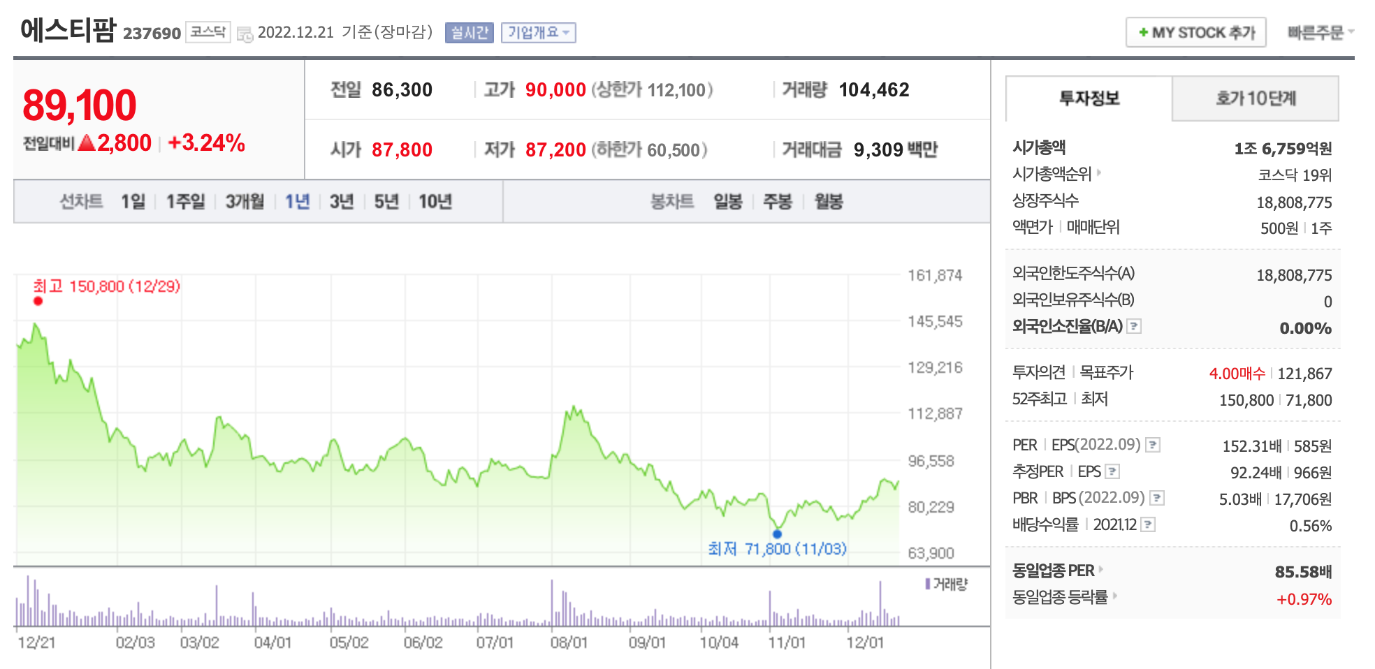The width and height of the screenshot is (1375, 669).
Task: Open 동일업종 등락률 arrow link
Action: [x=1114, y=596]
